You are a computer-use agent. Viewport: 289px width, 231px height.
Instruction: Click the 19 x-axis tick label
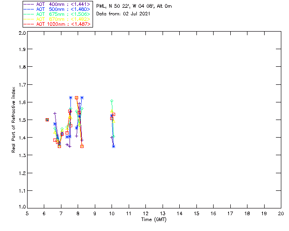pyautogui.click(x=264, y=213)
